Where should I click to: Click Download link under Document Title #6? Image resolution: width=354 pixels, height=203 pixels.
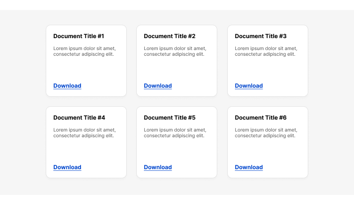(x=249, y=167)
